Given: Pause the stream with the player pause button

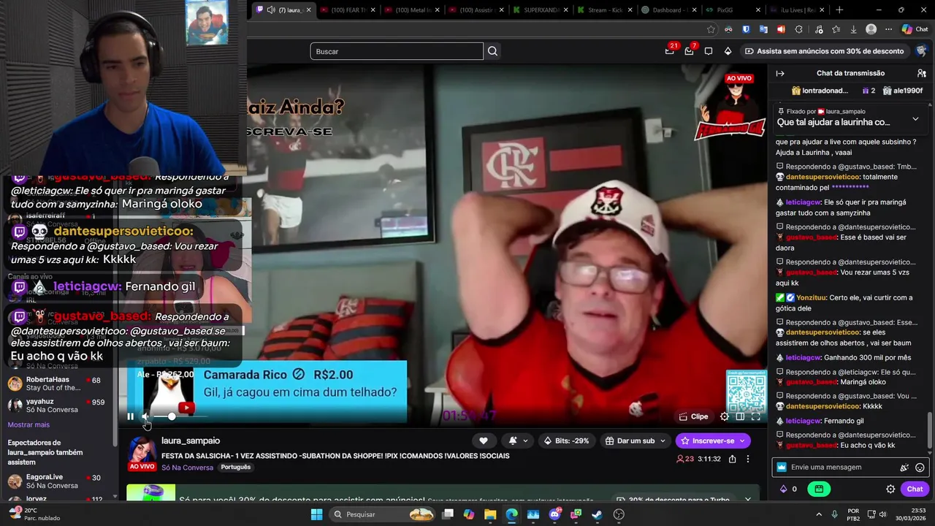Looking at the screenshot, I should (x=130, y=416).
